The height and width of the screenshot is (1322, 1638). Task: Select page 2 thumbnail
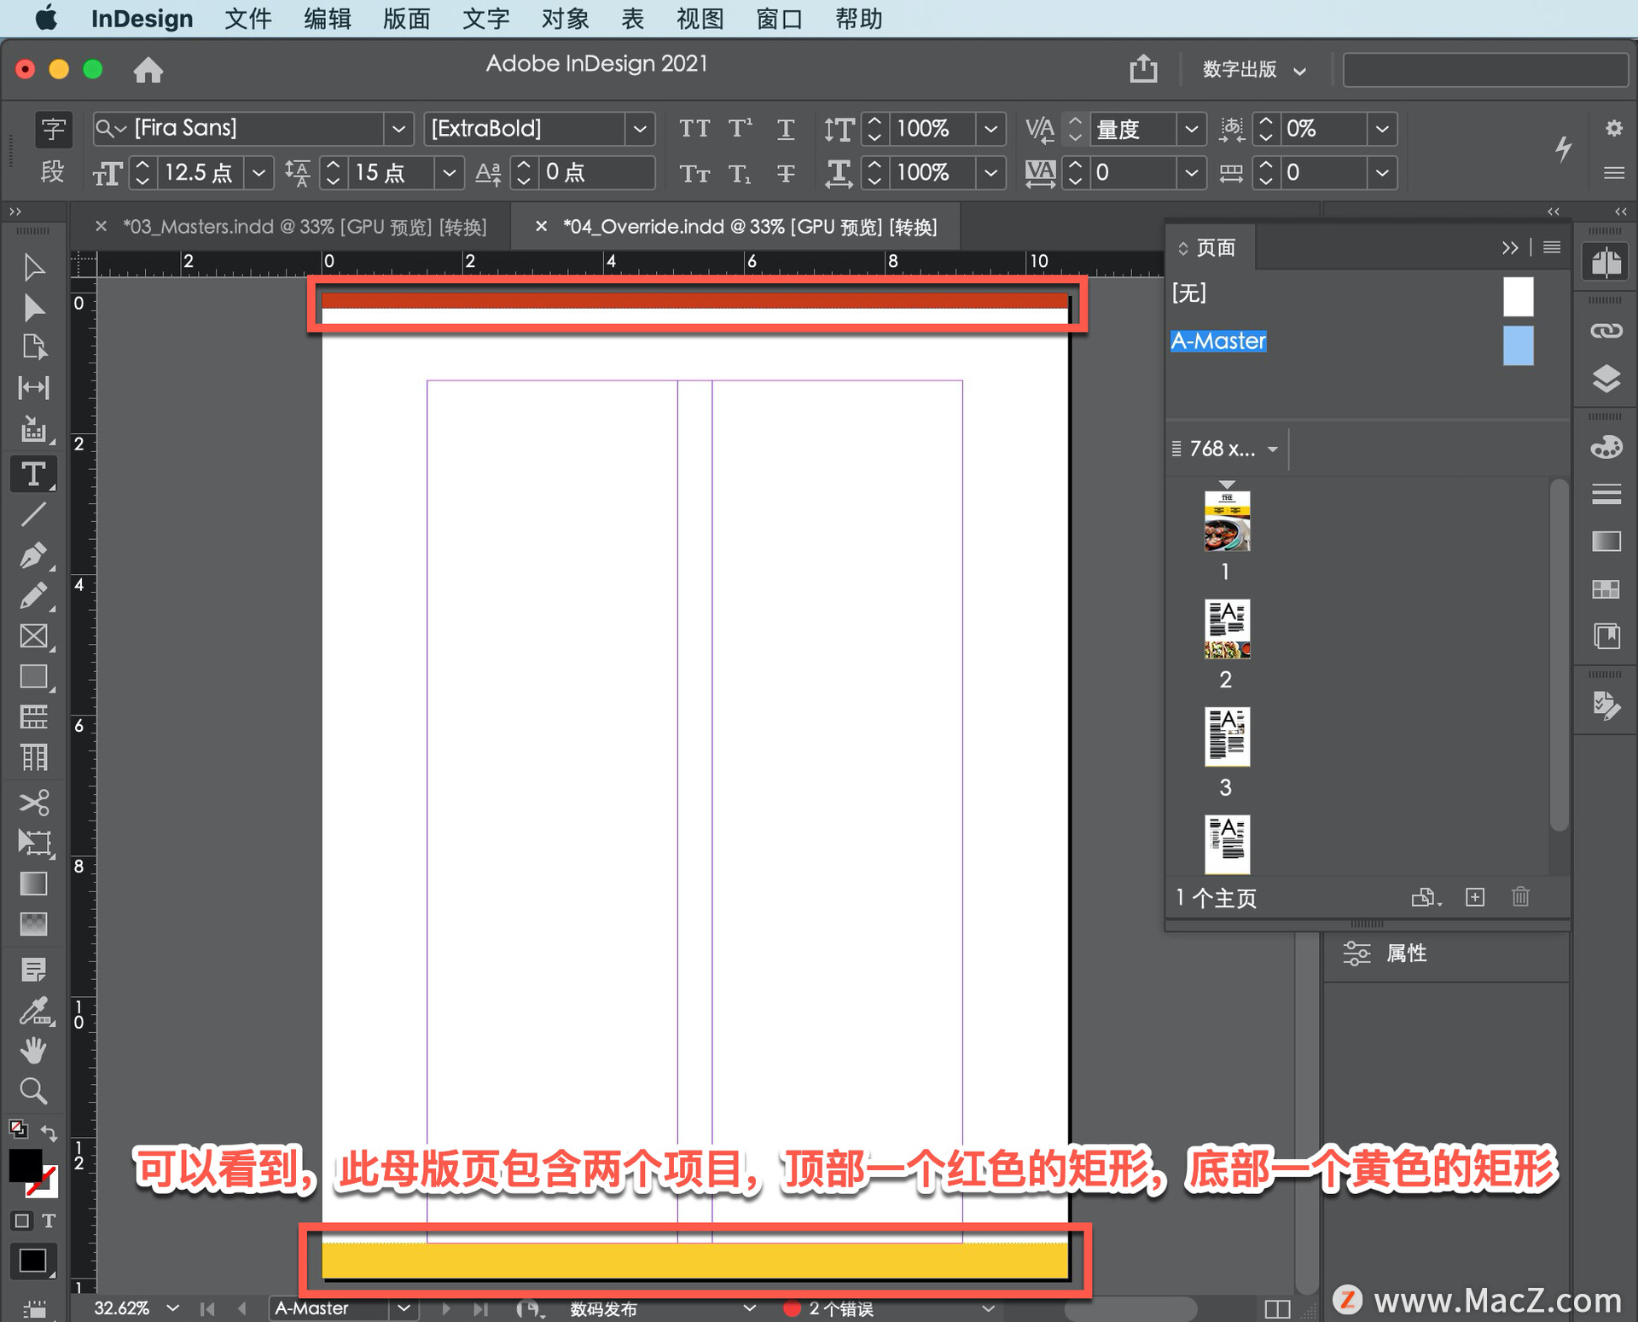(x=1227, y=629)
